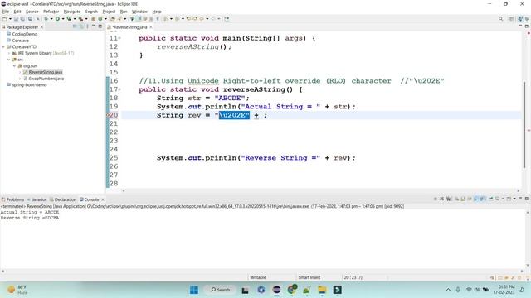Open the Source menu
531x298 pixels.
tap(32, 12)
